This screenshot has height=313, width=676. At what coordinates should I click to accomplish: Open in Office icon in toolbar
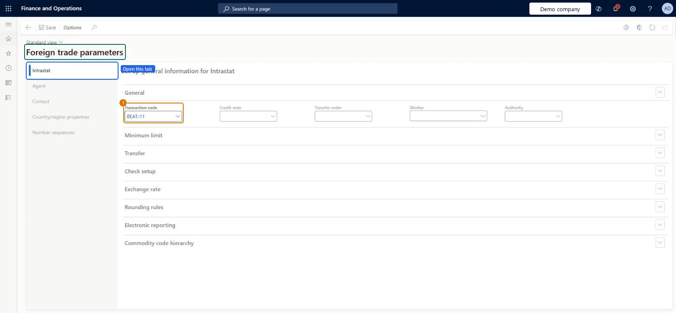[x=639, y=28]
